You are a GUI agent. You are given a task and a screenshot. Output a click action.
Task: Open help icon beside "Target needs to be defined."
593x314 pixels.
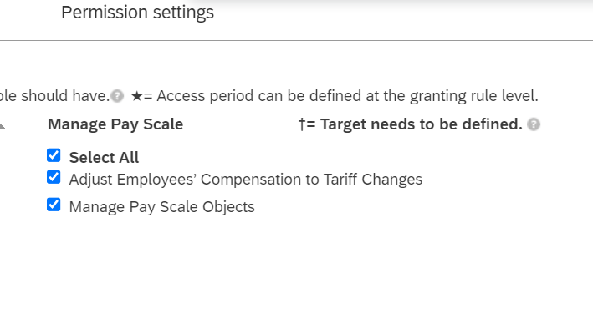(x=534, y=124)
